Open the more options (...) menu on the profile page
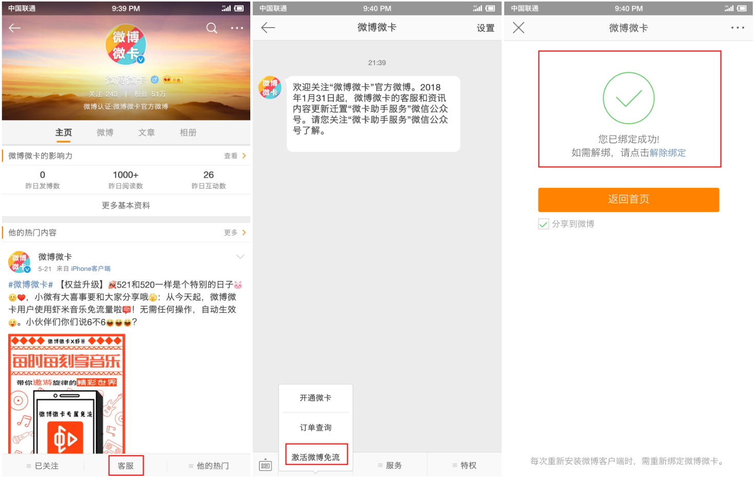The height and width of the screenshot is (478, 755). click(237, 28)
